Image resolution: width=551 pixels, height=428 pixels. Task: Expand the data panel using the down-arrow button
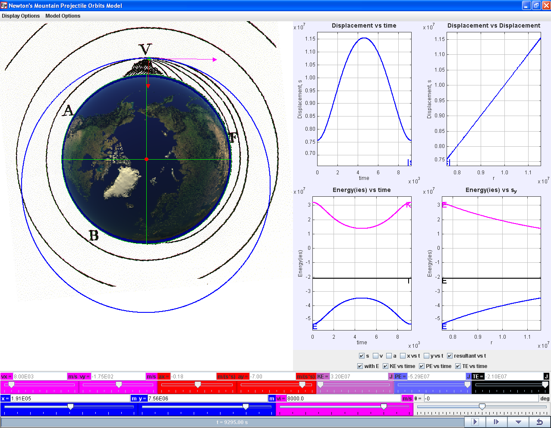[518, 422]
